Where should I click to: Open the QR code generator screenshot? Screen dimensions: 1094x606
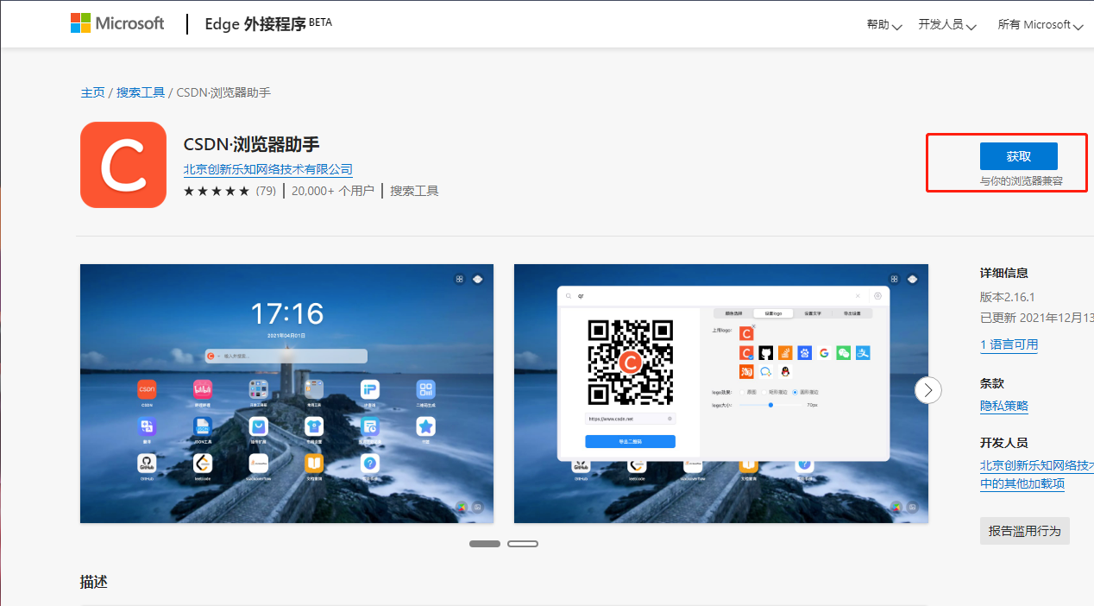click(x=721, y=394)
